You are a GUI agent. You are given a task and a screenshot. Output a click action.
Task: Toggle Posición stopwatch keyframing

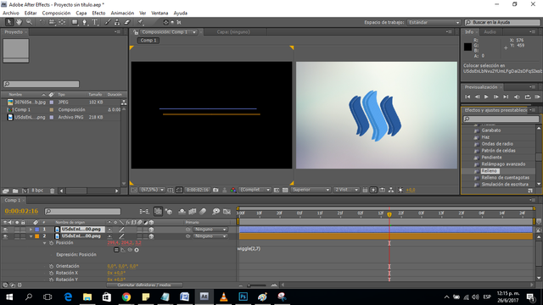pos(51,243)
